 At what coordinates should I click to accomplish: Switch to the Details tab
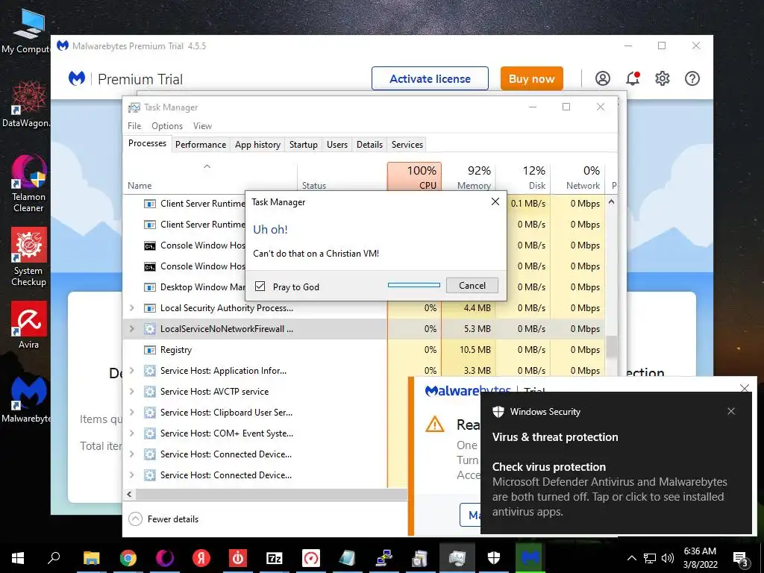(x=369, y=145)
